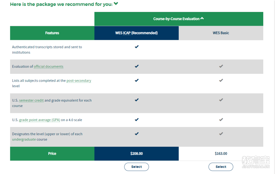Click WES ICAP (Recommended) column header

tap(136, 33)
